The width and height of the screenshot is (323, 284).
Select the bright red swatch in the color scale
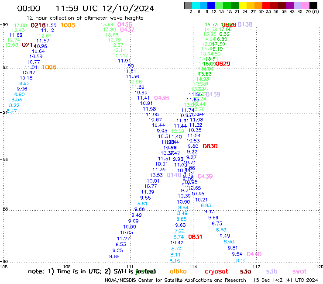pos(266,5)
